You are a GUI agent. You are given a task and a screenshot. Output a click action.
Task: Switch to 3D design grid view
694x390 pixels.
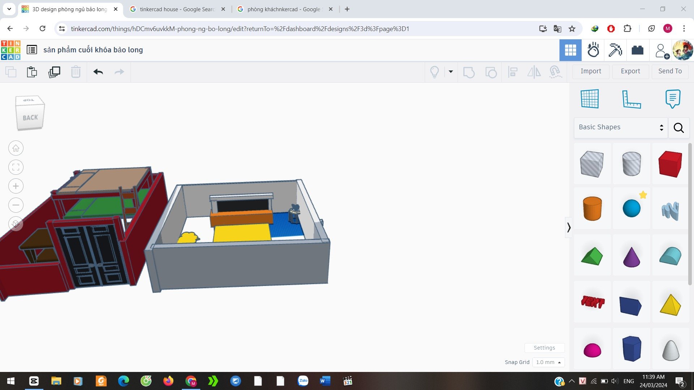coord(570,50)
